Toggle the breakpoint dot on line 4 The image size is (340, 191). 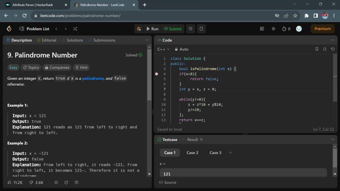[156, 74]
